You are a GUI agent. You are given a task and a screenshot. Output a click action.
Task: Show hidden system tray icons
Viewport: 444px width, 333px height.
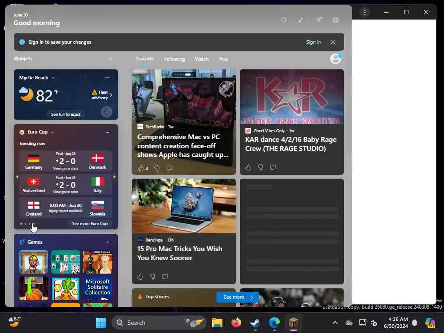click(x=335, y=323)
